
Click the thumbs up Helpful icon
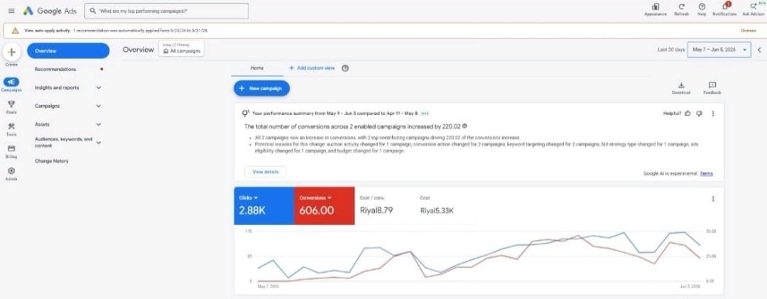687,114
